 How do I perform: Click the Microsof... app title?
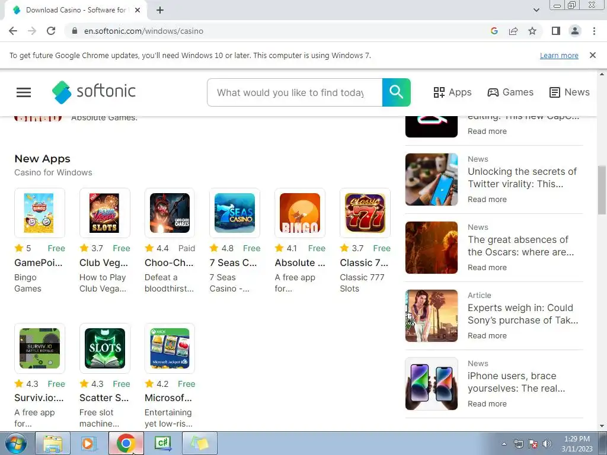tap(168, 398)
